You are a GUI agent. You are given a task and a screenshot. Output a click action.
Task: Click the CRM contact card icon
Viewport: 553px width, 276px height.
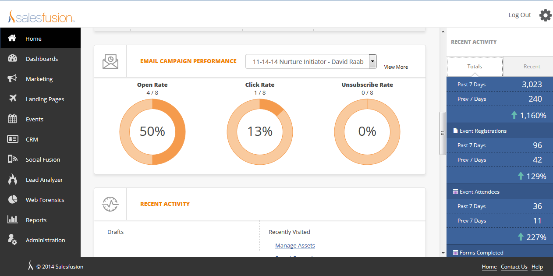click(x=12, y=139)
